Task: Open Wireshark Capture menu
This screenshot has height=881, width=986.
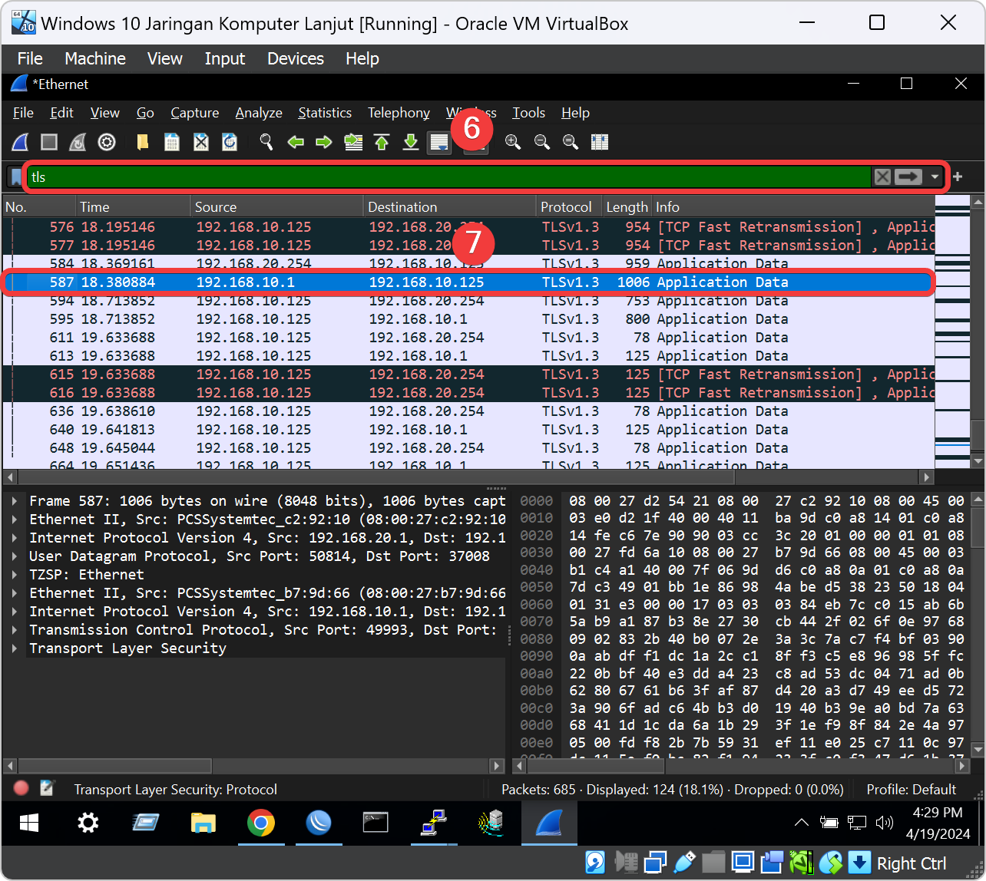Action: [x=194, y=113]
